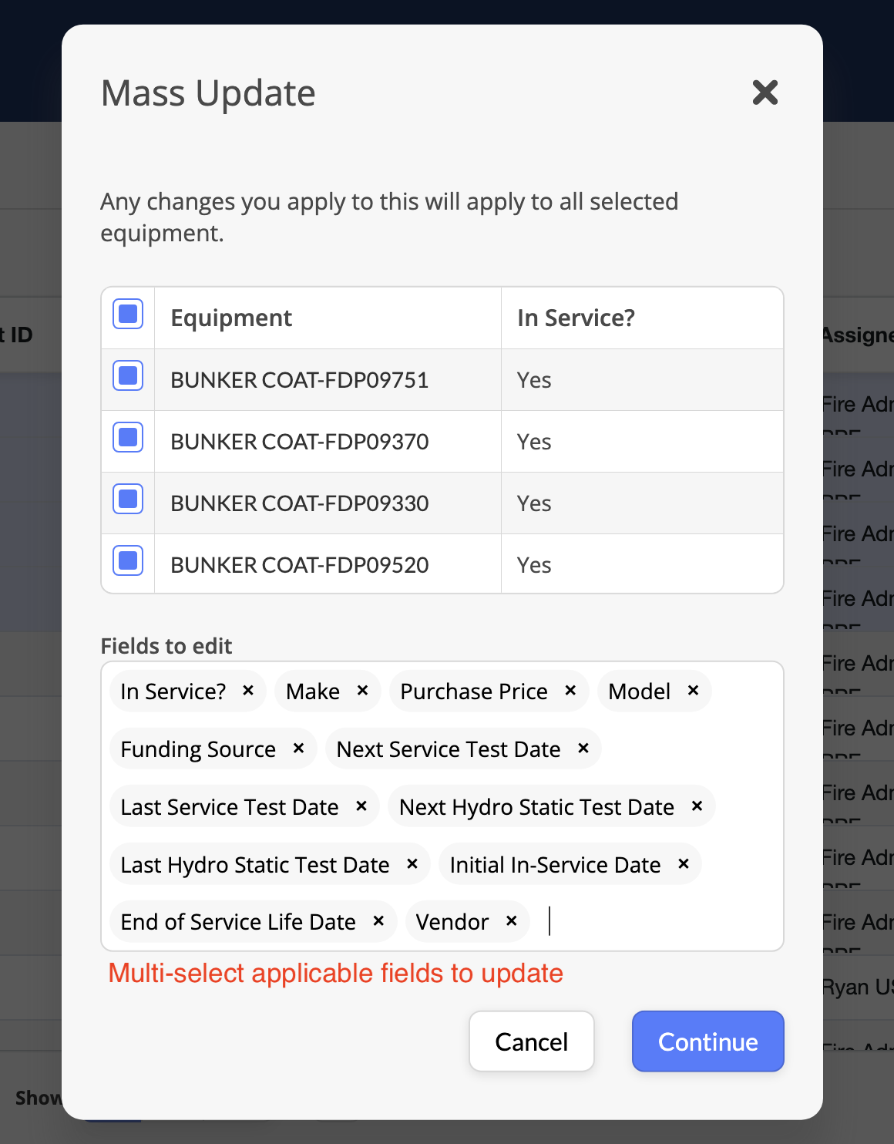The width and height of the screenshot is (894, 1144).
Task: Click Yes value for BUNKER COAT-FDP09330
Action: pos(534,503)
